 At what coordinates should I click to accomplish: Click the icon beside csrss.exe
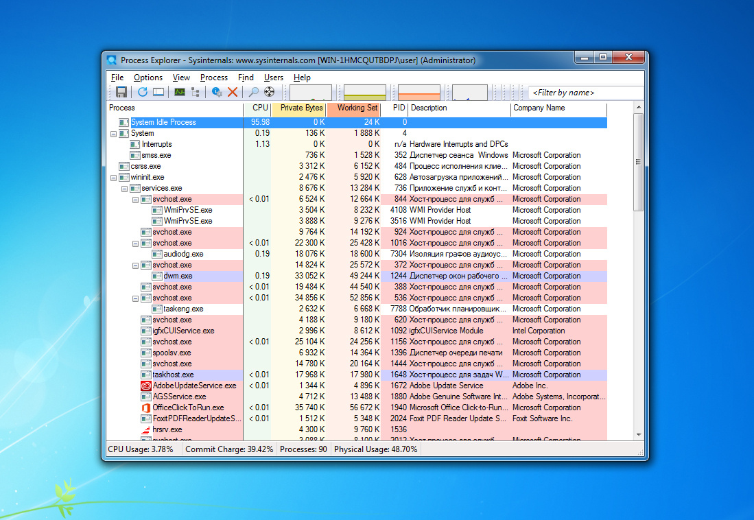click(124, 167)
